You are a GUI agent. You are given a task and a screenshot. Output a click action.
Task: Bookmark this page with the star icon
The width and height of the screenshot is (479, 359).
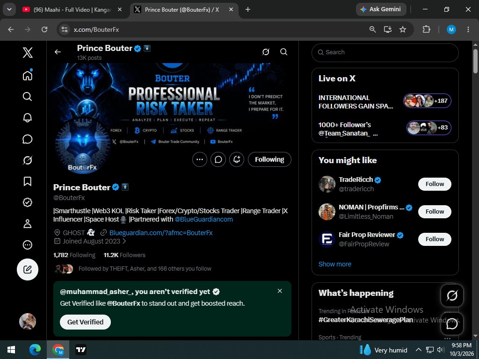403,29
